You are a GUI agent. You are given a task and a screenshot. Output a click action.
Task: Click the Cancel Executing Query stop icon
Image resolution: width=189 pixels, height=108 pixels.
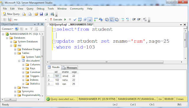coord(70,19)
